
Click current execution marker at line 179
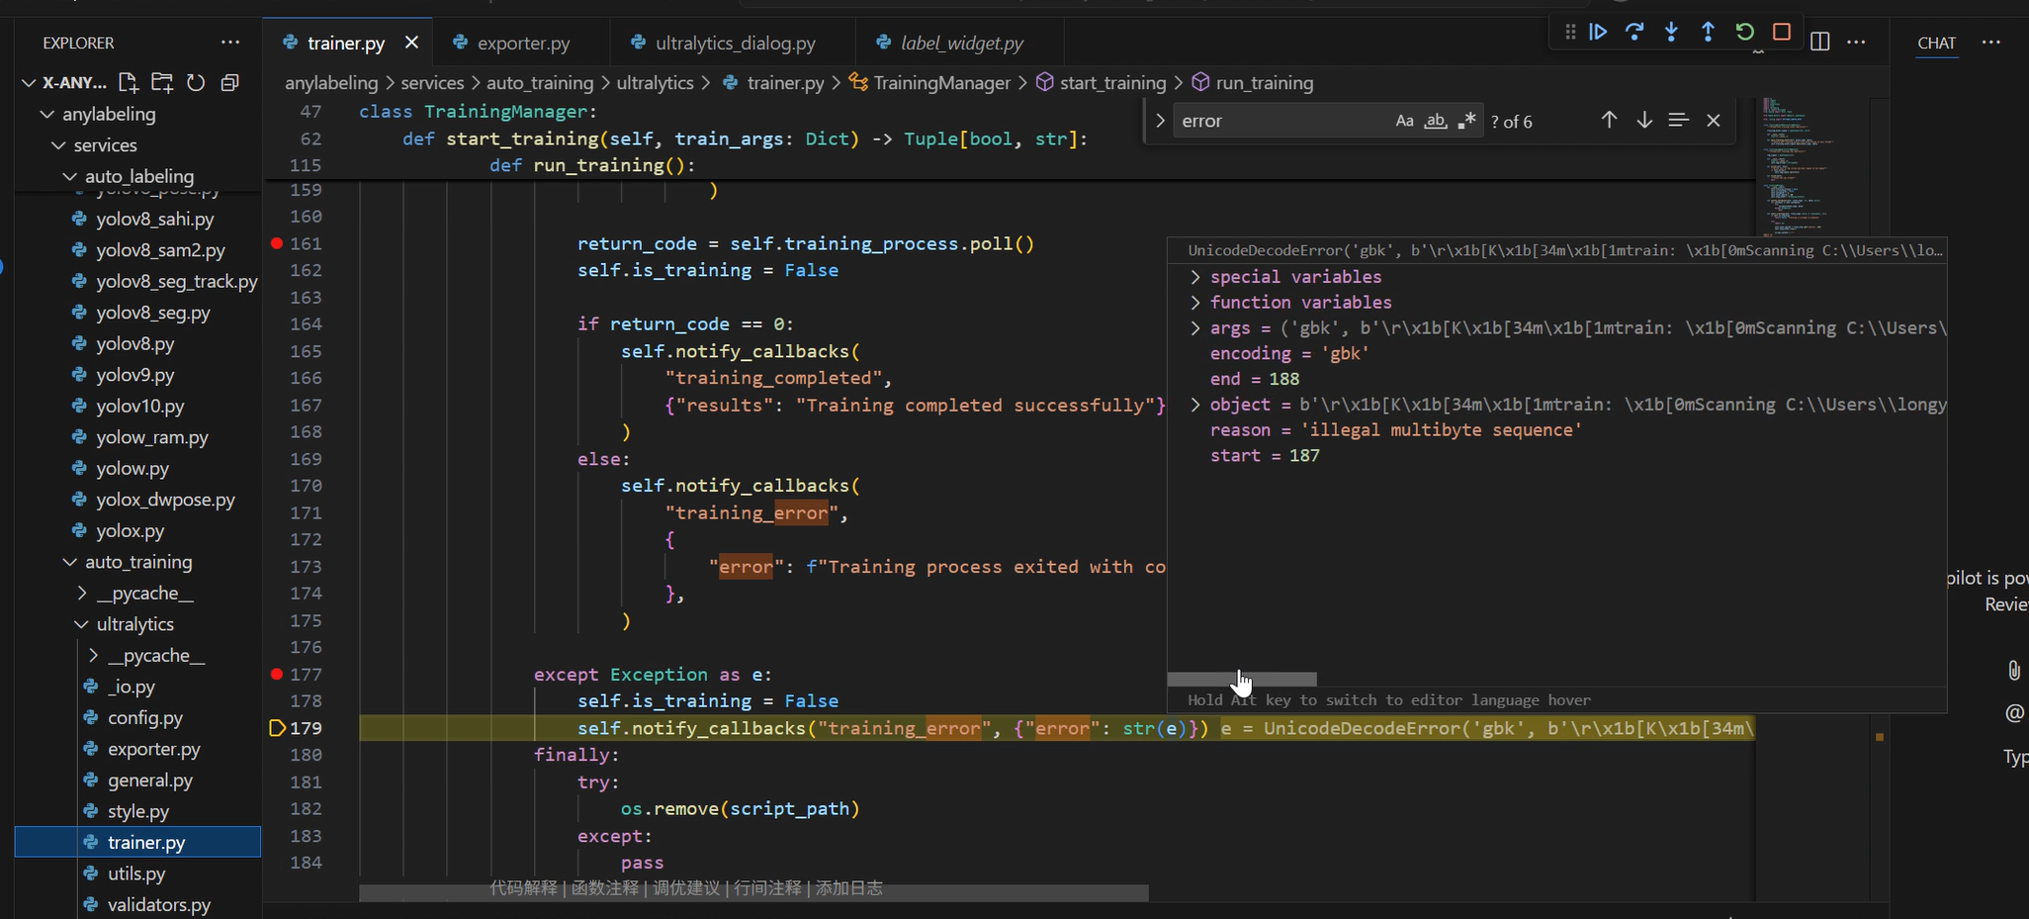pos(277,728)
